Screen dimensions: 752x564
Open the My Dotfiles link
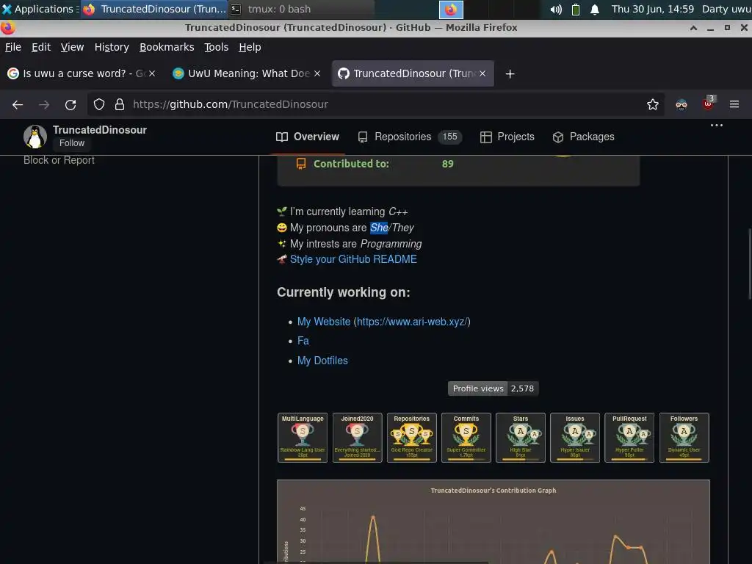(322, 361)
